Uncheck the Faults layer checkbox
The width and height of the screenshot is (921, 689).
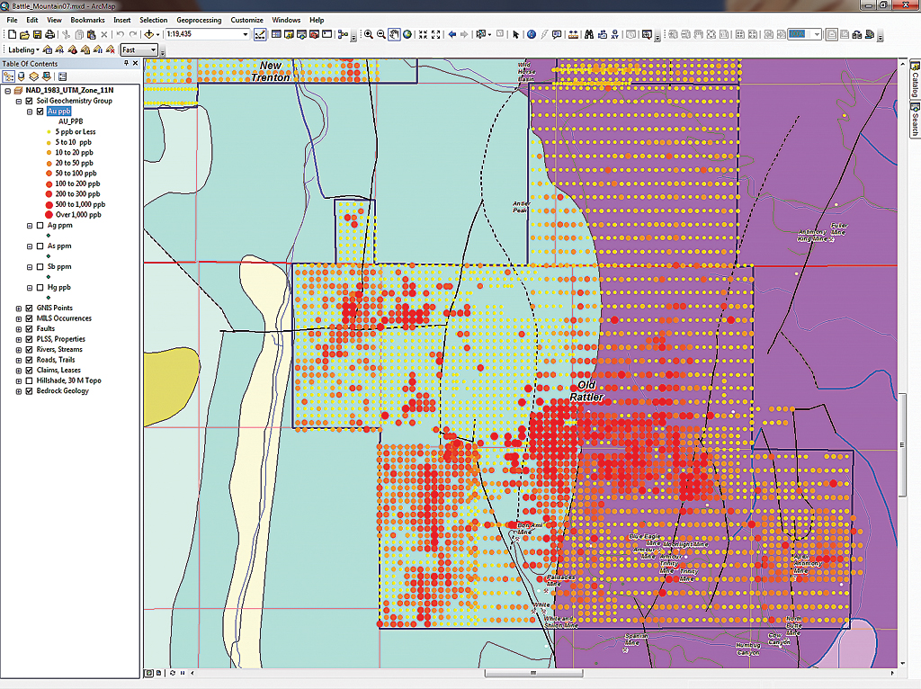click(29, 329)
